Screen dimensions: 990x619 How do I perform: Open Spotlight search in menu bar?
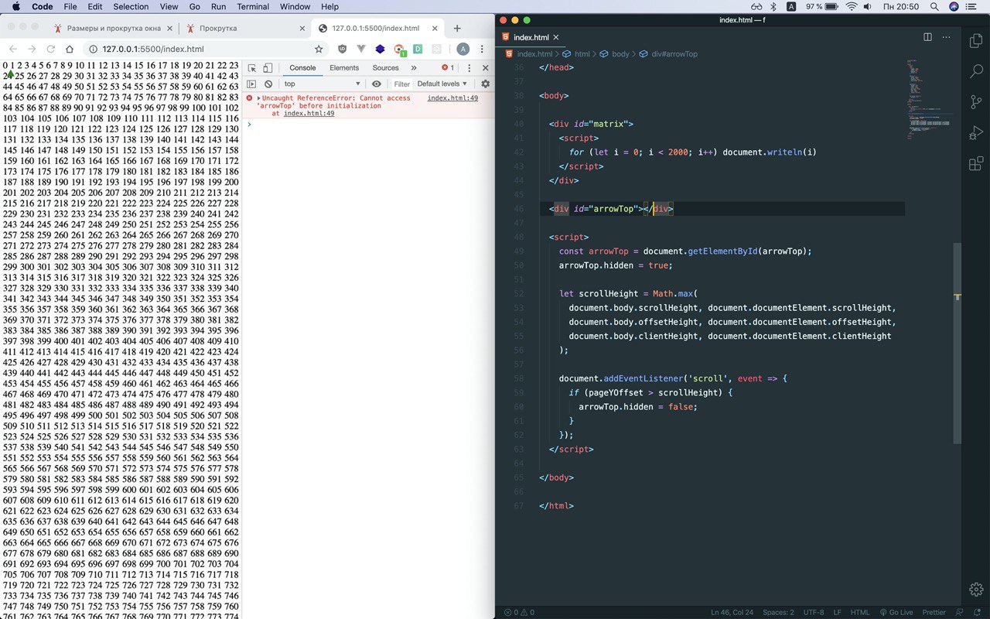[x=934, y=7]
